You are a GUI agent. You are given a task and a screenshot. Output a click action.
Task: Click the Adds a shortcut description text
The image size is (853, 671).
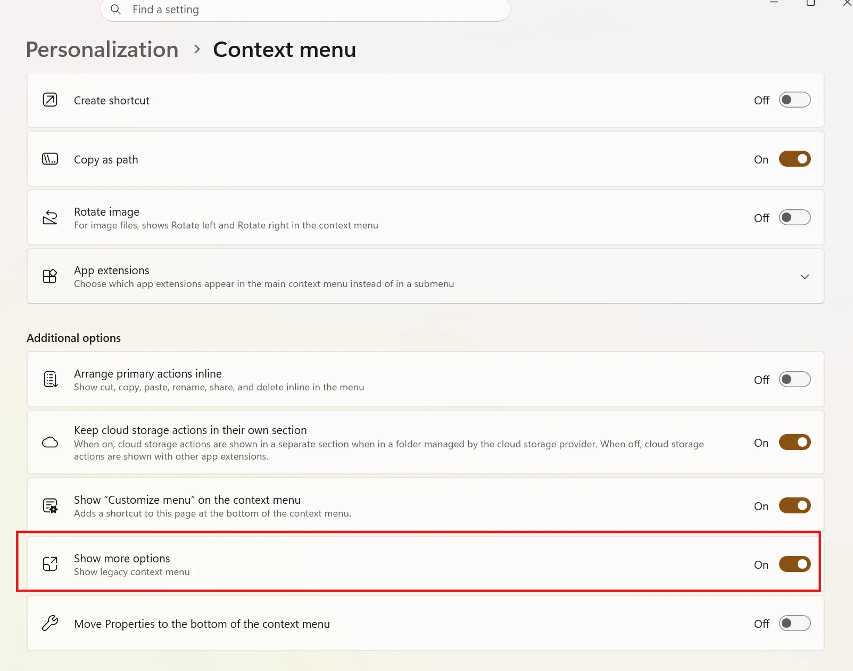coord(213,513)
